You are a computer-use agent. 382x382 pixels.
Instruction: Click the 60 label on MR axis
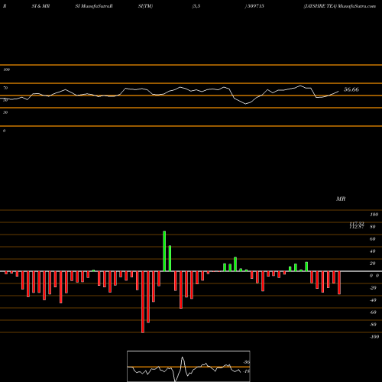pyautogui.click(x=372, y=239)
